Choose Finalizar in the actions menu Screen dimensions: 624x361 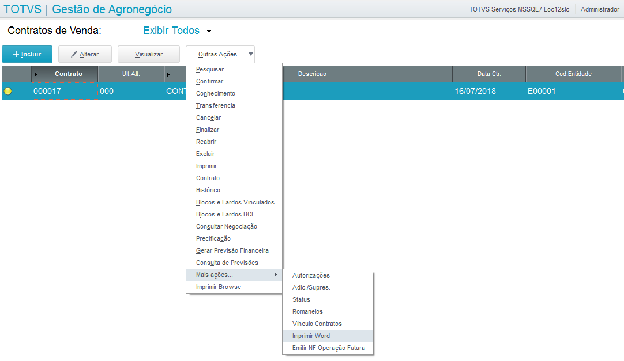[234, 130]
